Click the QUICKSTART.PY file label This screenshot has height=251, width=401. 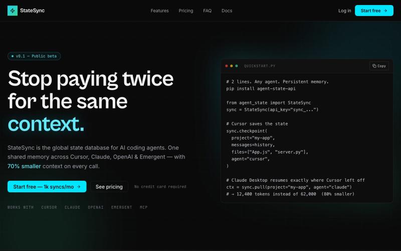tap(260, 66)
